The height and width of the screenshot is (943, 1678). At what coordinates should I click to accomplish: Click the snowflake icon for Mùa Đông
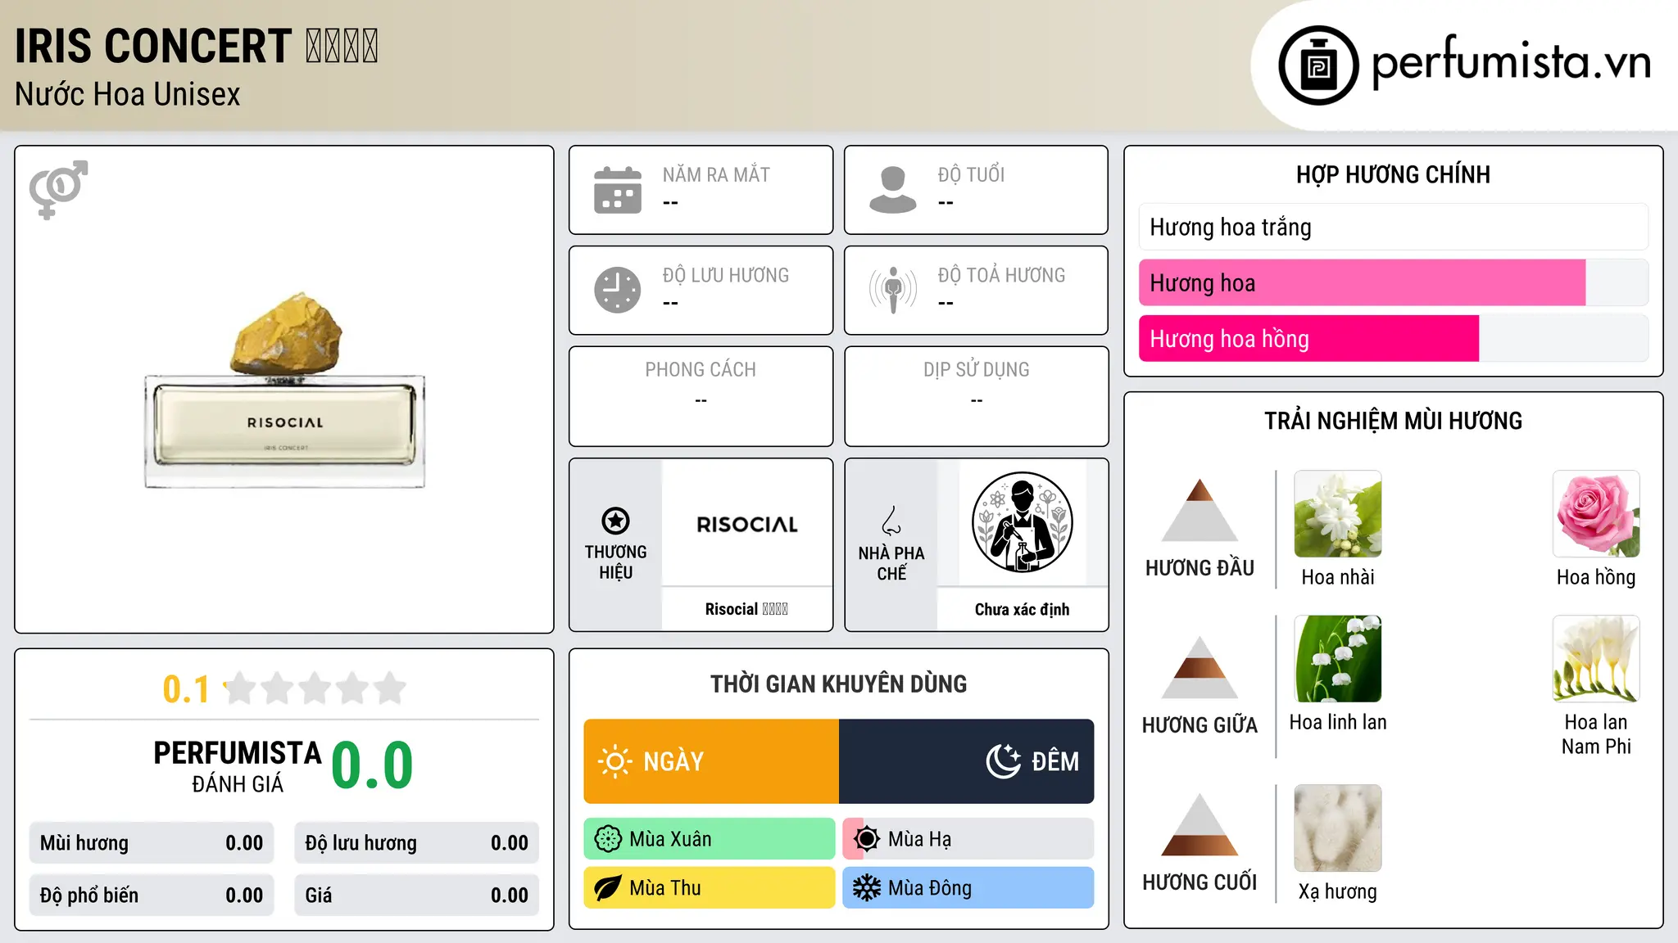coord(867,888)
